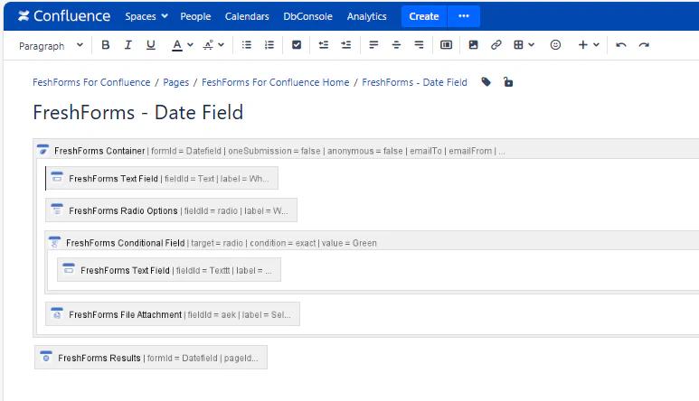The image size is (699, 401).
Task: Open the People menu item
Action: point(195,16)
